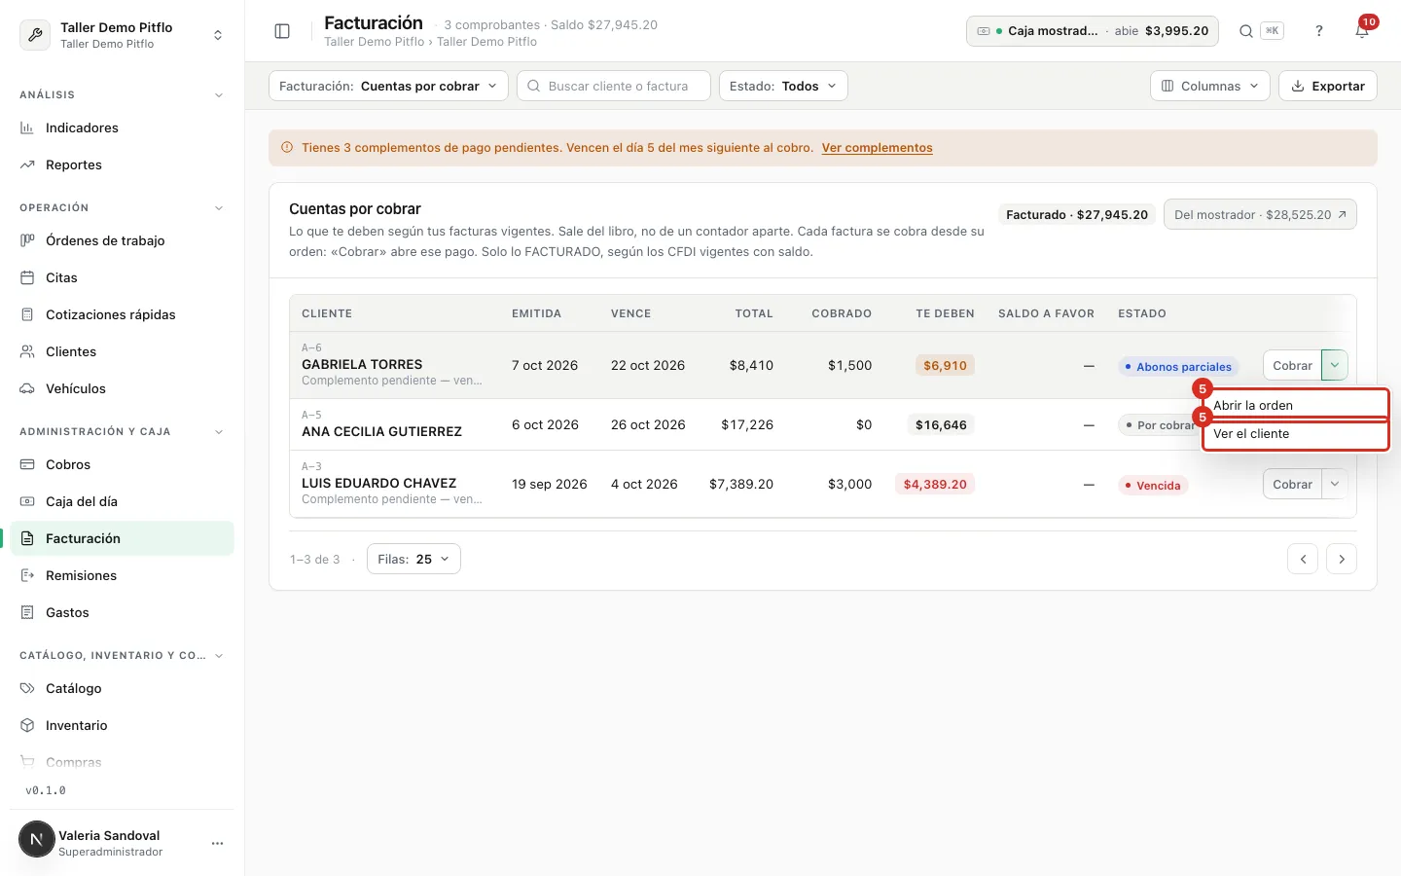Go to the previous page arrow
This screenshot has width=1401, height=876.
pyautogui.click(x=1303, y=559)
